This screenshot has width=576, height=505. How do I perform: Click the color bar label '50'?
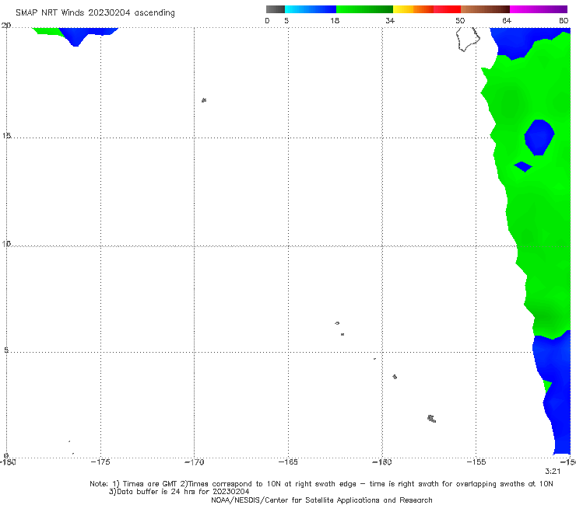460,21
